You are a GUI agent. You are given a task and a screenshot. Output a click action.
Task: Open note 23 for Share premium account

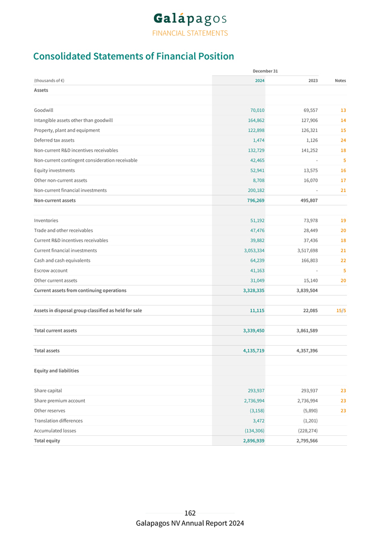(343, 401)
